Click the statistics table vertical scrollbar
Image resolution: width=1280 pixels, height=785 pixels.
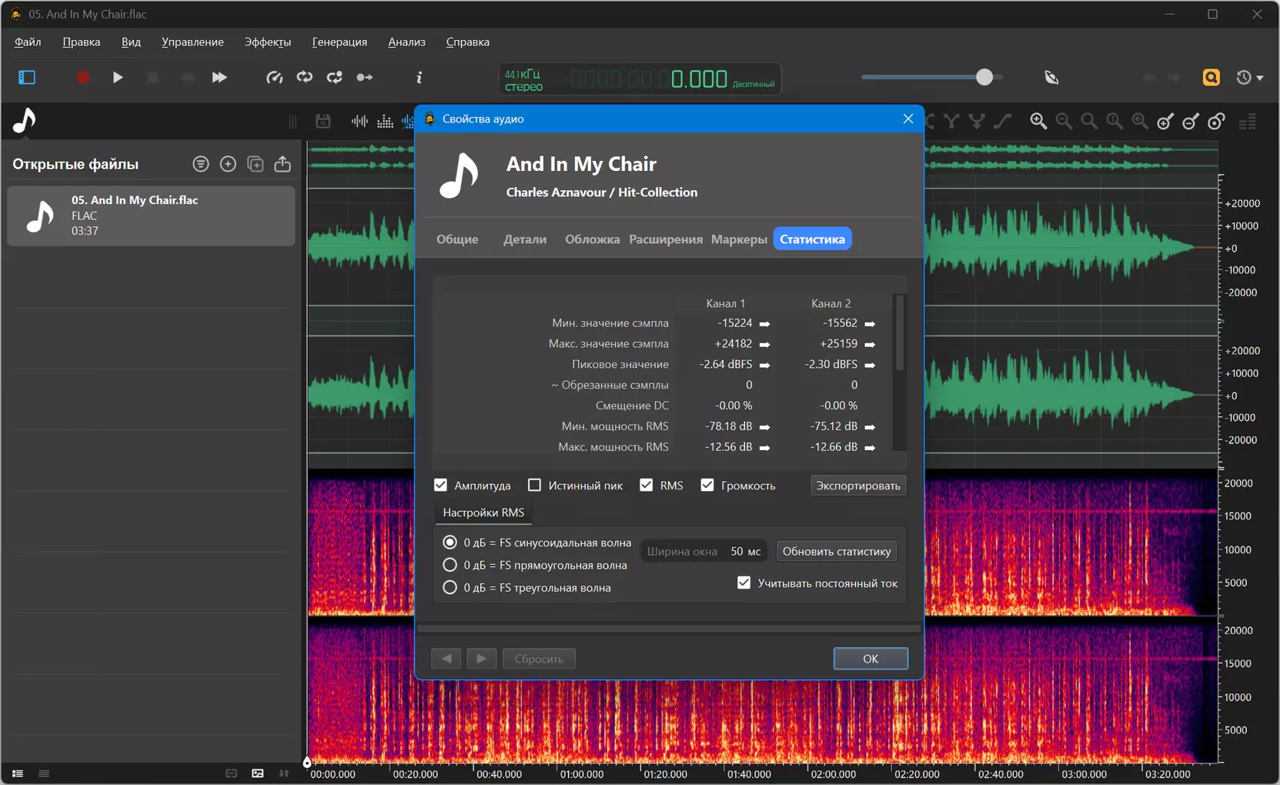click(x=899, y=332)
